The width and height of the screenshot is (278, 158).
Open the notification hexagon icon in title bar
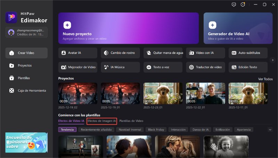[x=243, y=5]
